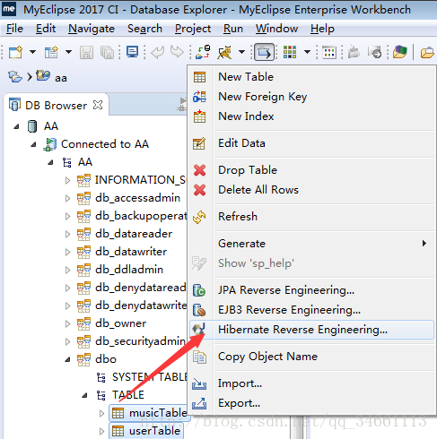The height and width of the screenshot is (439, 437).
Task: Collapse the dbo schema node
Action: tap(67, 359)
